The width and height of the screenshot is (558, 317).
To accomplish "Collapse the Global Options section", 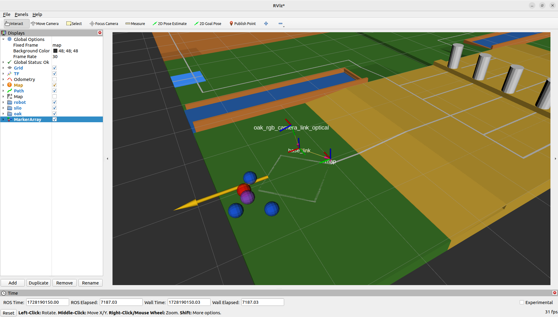I will coord(3,39).
